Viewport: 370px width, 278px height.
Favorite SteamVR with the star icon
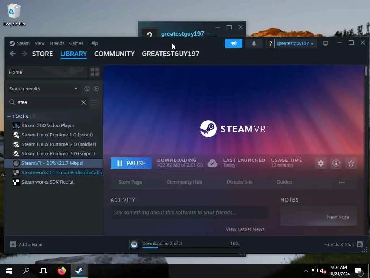click(x=351, y=163)
